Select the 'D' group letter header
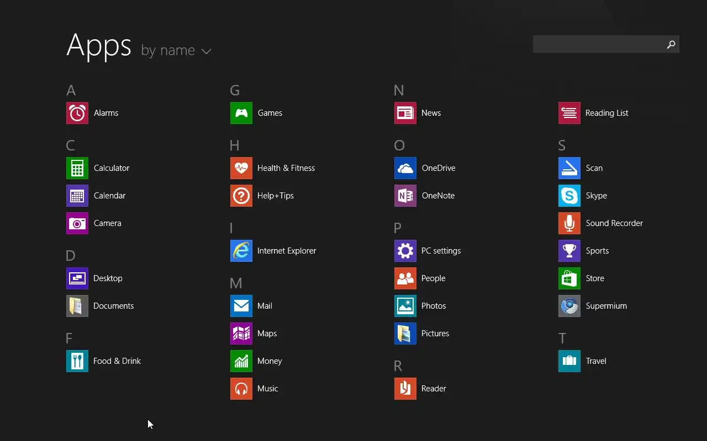The width and height of the screenshot is (707, 441). [70, 256]
